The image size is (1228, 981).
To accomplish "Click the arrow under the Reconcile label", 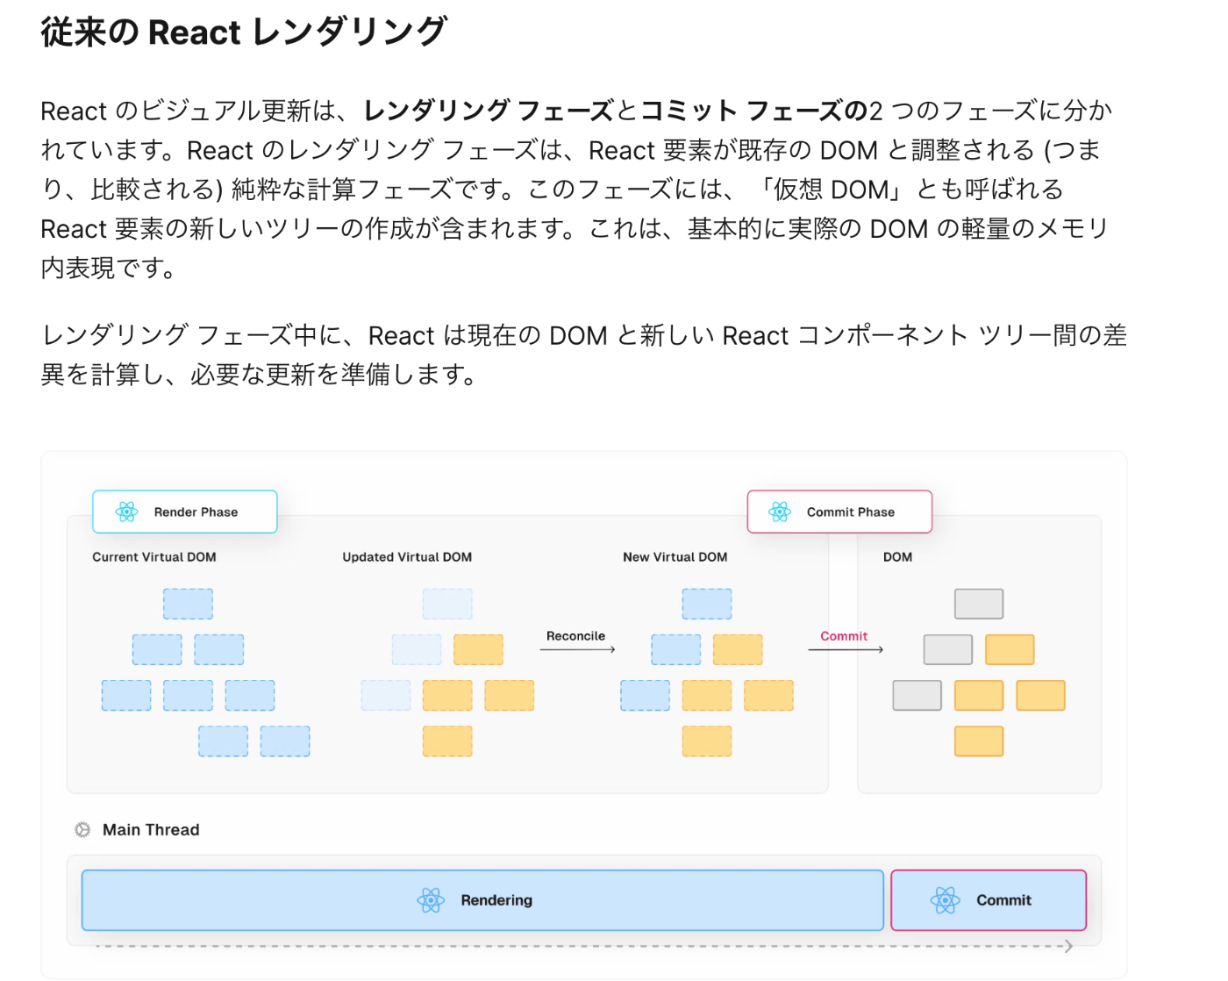I will click(577, 649).
